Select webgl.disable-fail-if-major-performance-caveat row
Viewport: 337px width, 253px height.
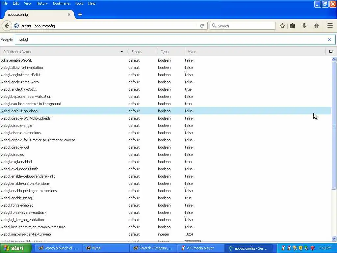pos(166,140)
